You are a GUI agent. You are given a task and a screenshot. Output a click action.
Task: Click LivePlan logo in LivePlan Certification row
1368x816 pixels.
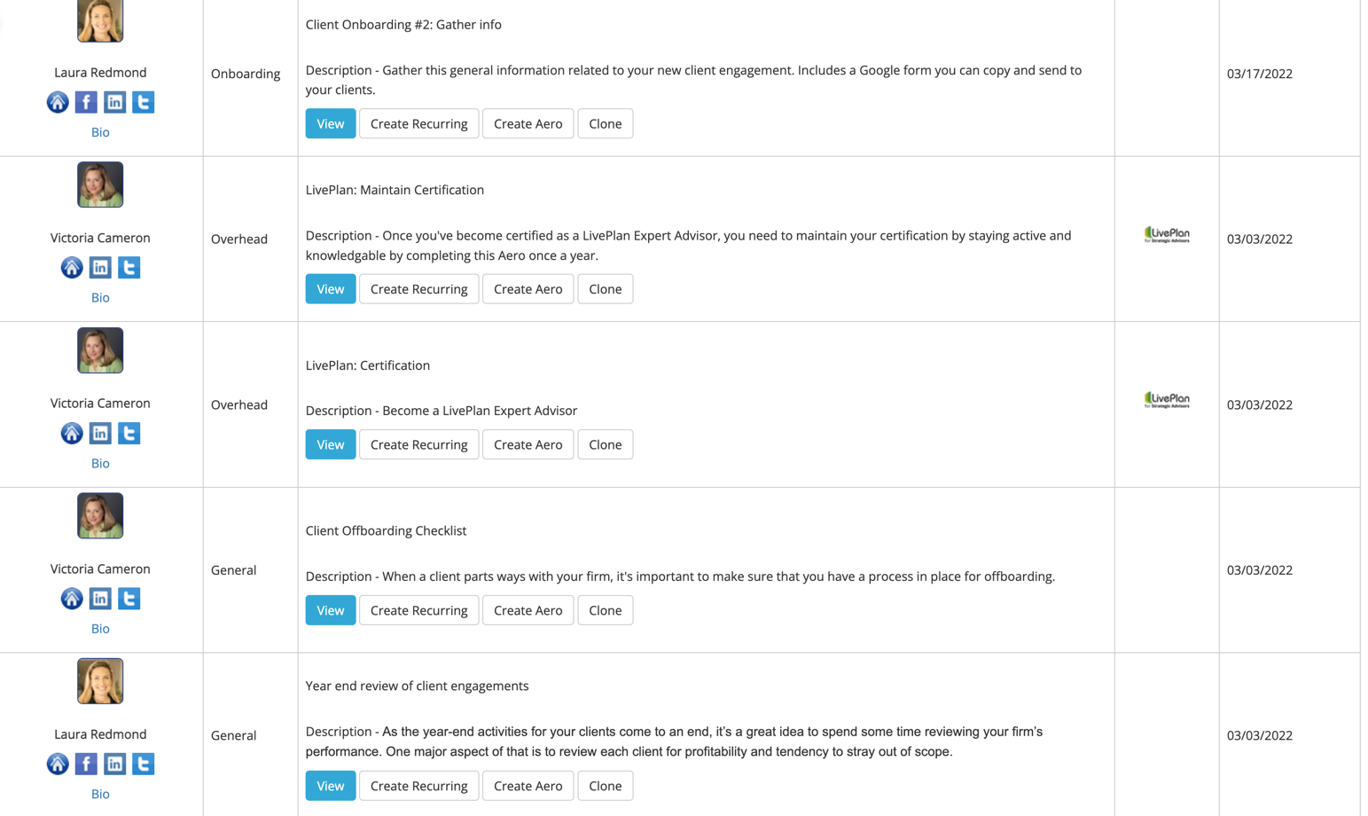point(1167,400)
